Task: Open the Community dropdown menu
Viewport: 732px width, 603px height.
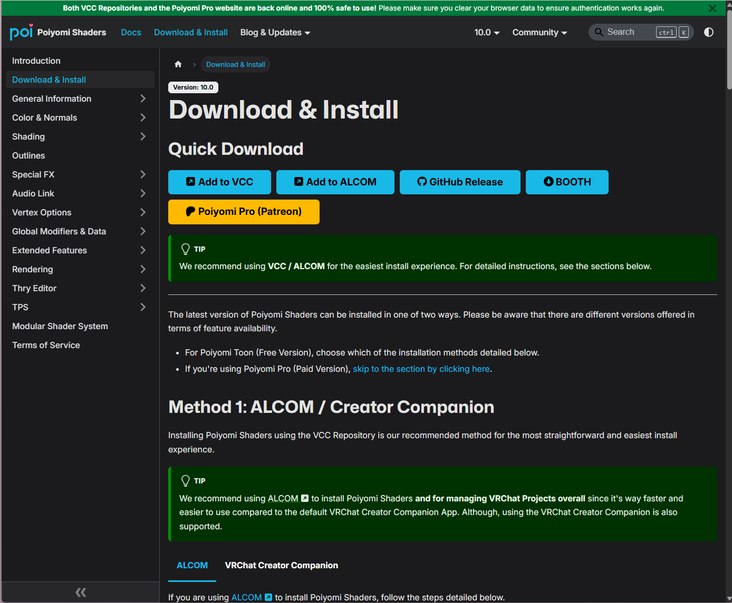Action: coord(540,32)
